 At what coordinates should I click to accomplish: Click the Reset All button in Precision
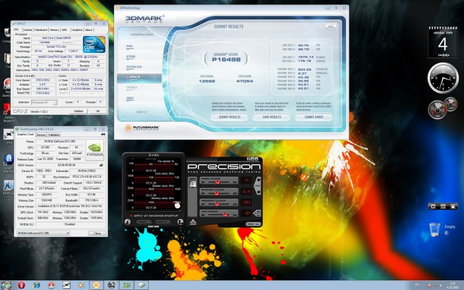(253, 224)
